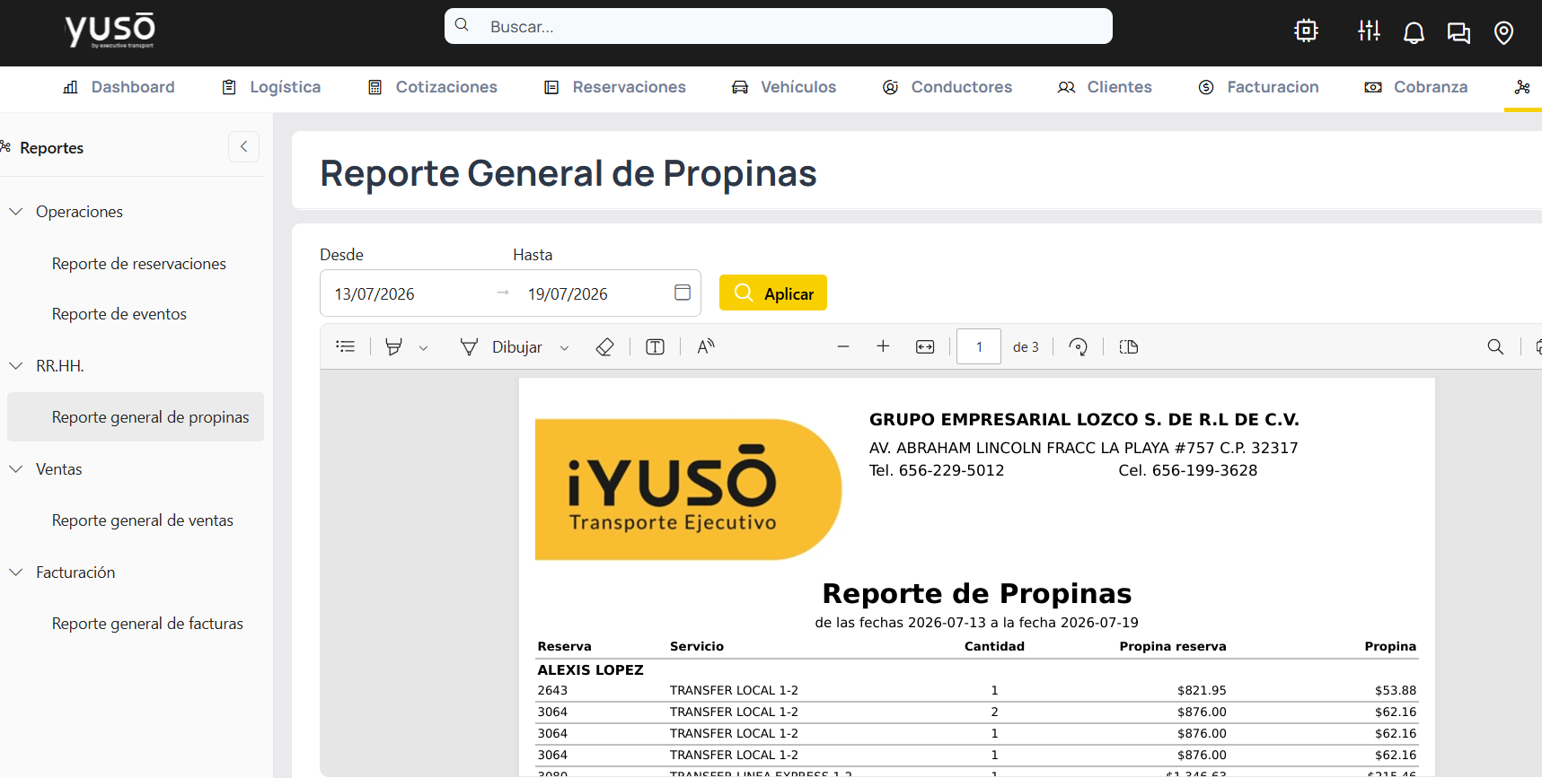Collapse the Operaciones section

tap(16, 212)
